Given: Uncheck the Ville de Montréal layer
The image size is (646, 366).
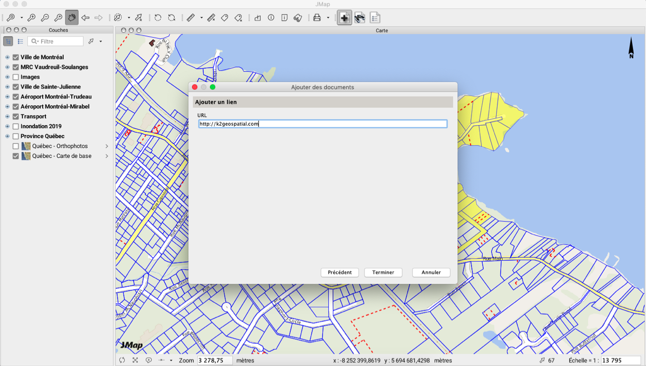Looking at the screenshot, I should [x=16, y=57].
